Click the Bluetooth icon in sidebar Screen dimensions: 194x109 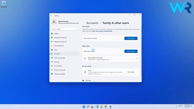[52, 38]
